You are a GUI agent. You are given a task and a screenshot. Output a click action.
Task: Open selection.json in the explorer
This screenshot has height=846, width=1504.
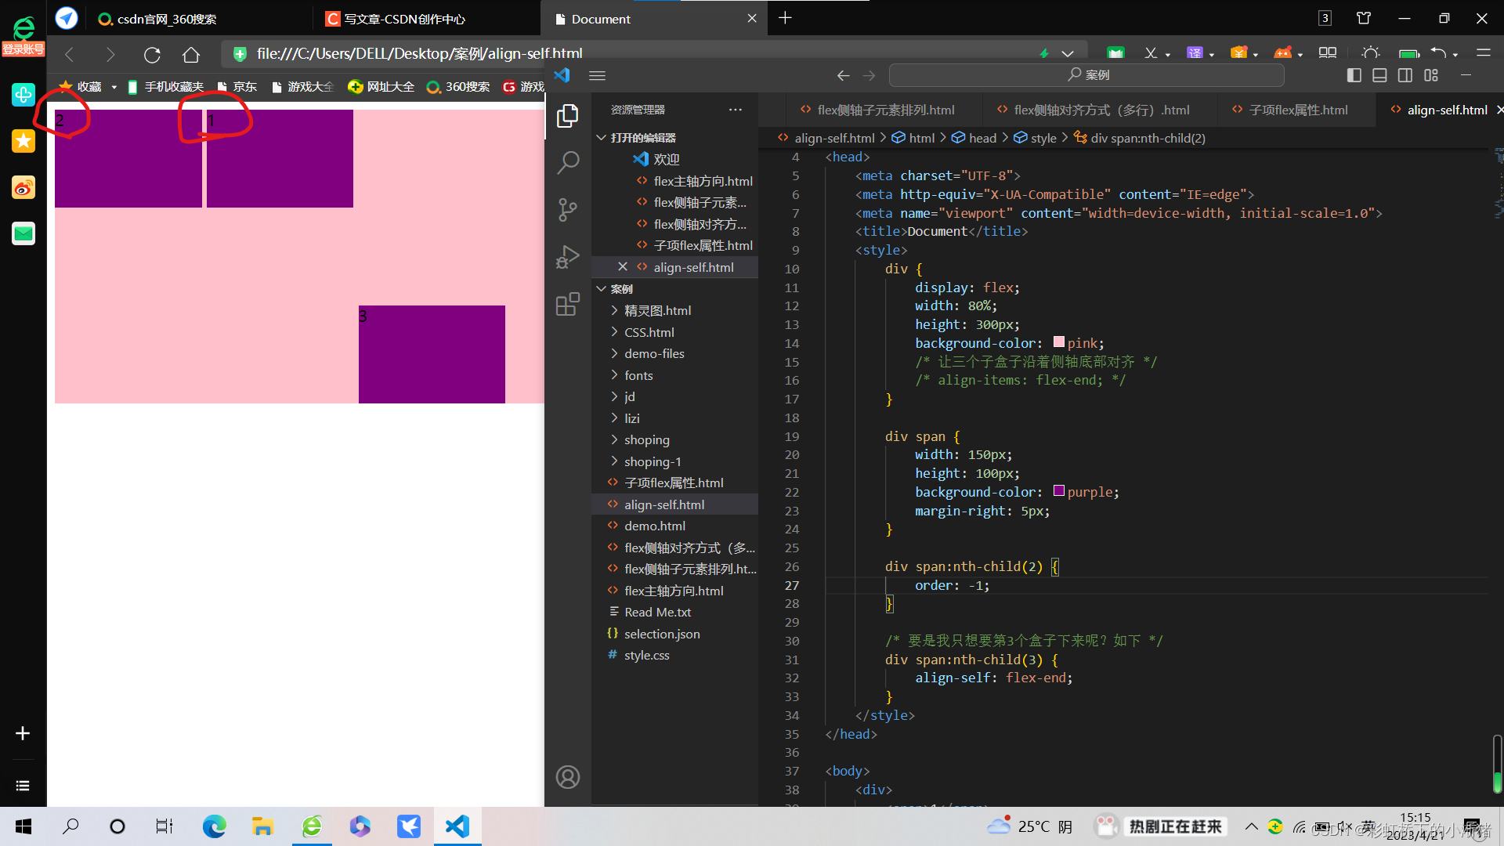pyautogui.click(x=674, y=634)
